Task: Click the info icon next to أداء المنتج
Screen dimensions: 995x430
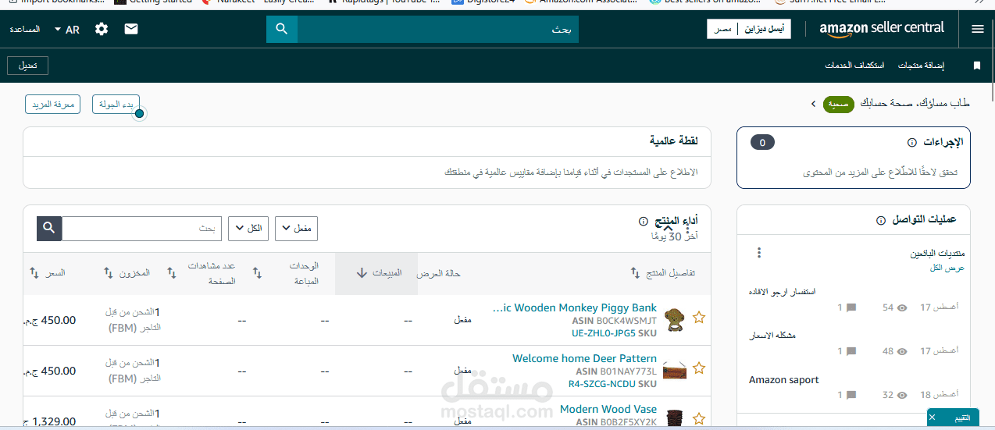Action: [644, 221]
